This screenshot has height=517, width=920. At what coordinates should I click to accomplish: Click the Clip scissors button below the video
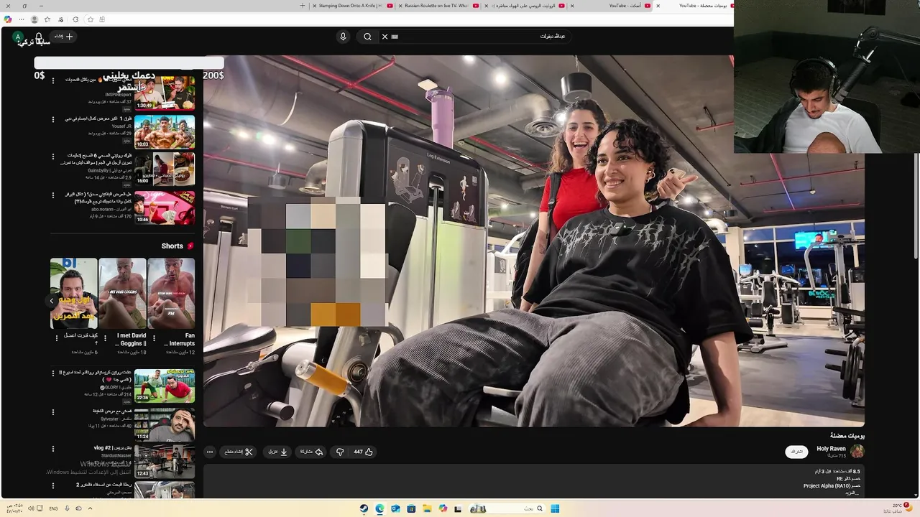pos(239,452)
